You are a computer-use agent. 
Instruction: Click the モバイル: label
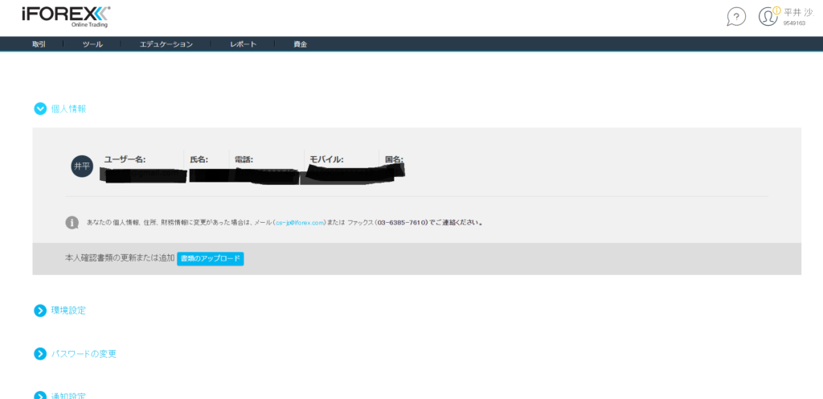pyautogui.click(x=326, y=159)
